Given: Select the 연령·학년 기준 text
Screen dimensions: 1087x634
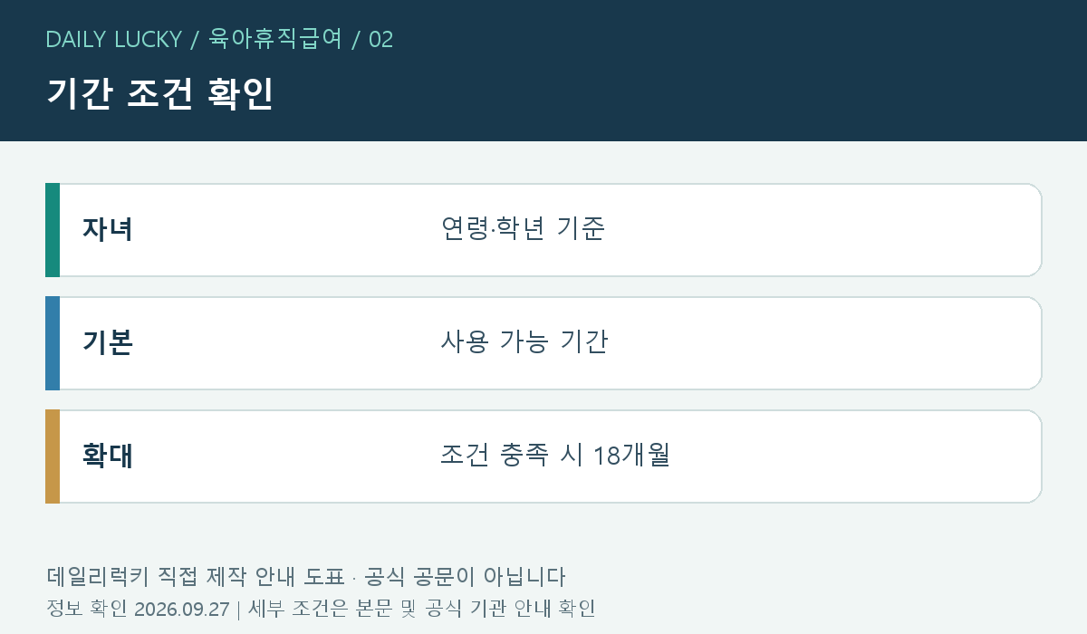Looking at the screenshot, I should point(523,229).
